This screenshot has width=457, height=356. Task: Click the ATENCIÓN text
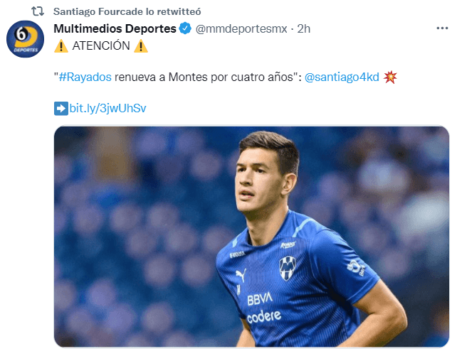coord(101,45)
